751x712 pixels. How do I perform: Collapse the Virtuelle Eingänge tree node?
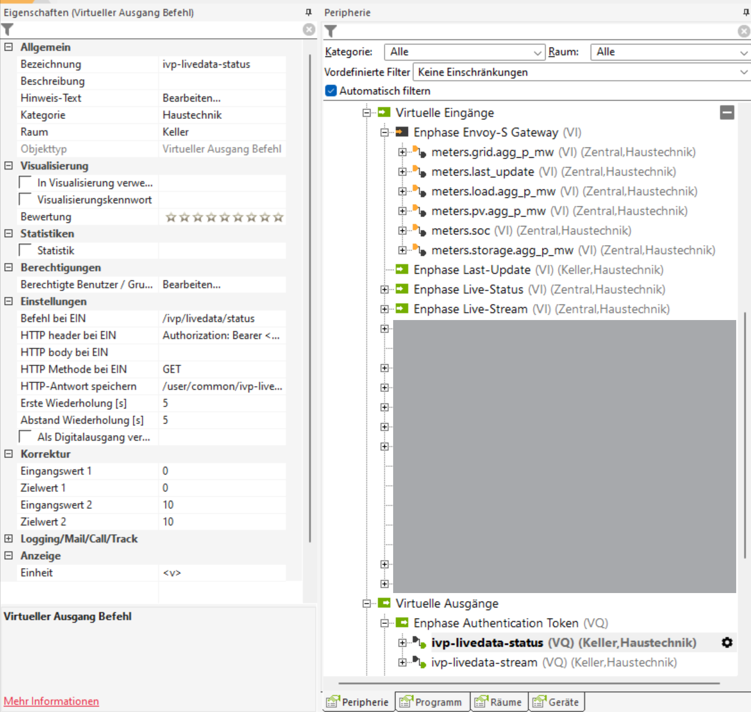367,112
